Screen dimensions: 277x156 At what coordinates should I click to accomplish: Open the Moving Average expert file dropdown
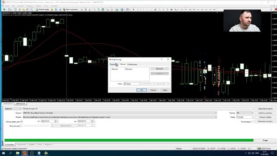click(138, 109)
